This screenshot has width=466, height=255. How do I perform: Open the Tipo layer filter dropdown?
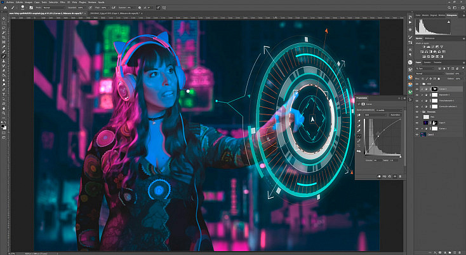425,69
